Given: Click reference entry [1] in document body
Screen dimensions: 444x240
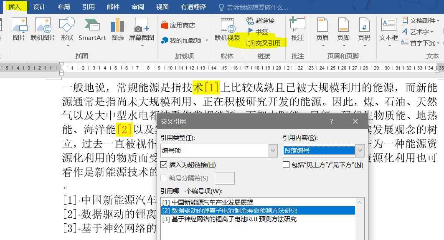Looking at the screenshot, I should [x=109, y=200].
